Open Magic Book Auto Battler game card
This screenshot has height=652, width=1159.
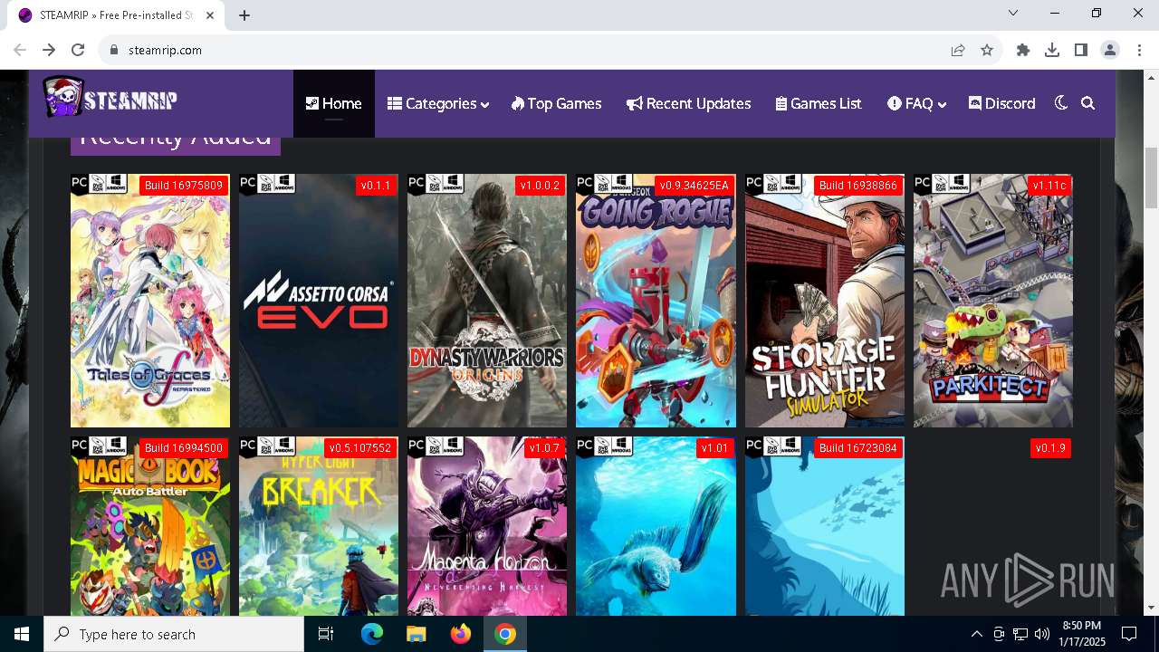pos(150,526)
